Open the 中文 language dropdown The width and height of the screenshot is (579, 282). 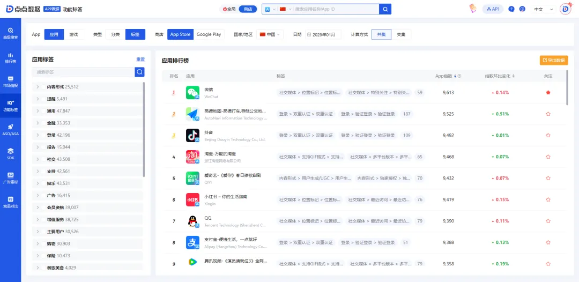pyautogui.click(x=544, y=9)
